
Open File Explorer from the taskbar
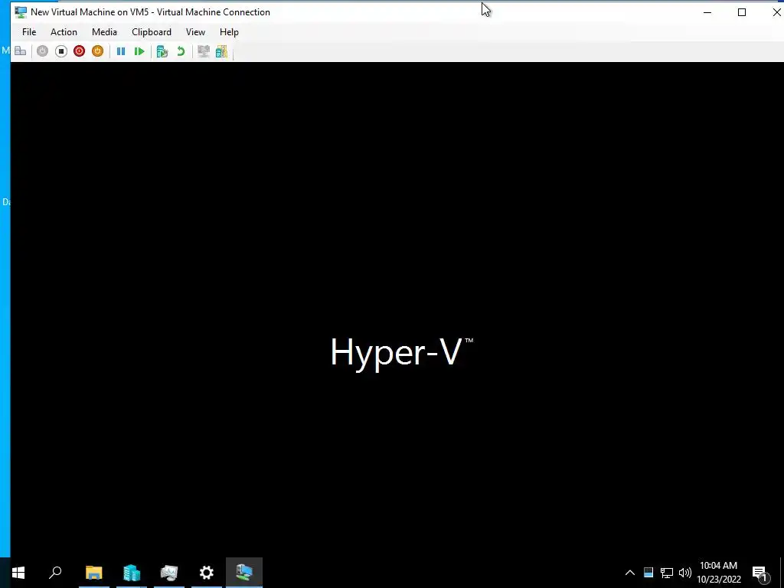click(94, 573)
